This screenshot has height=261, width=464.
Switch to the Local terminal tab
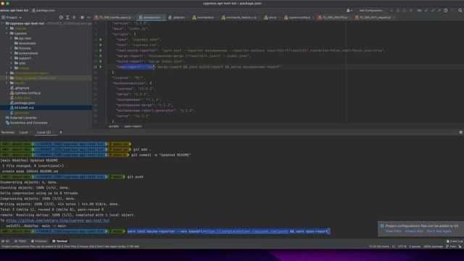23,132
